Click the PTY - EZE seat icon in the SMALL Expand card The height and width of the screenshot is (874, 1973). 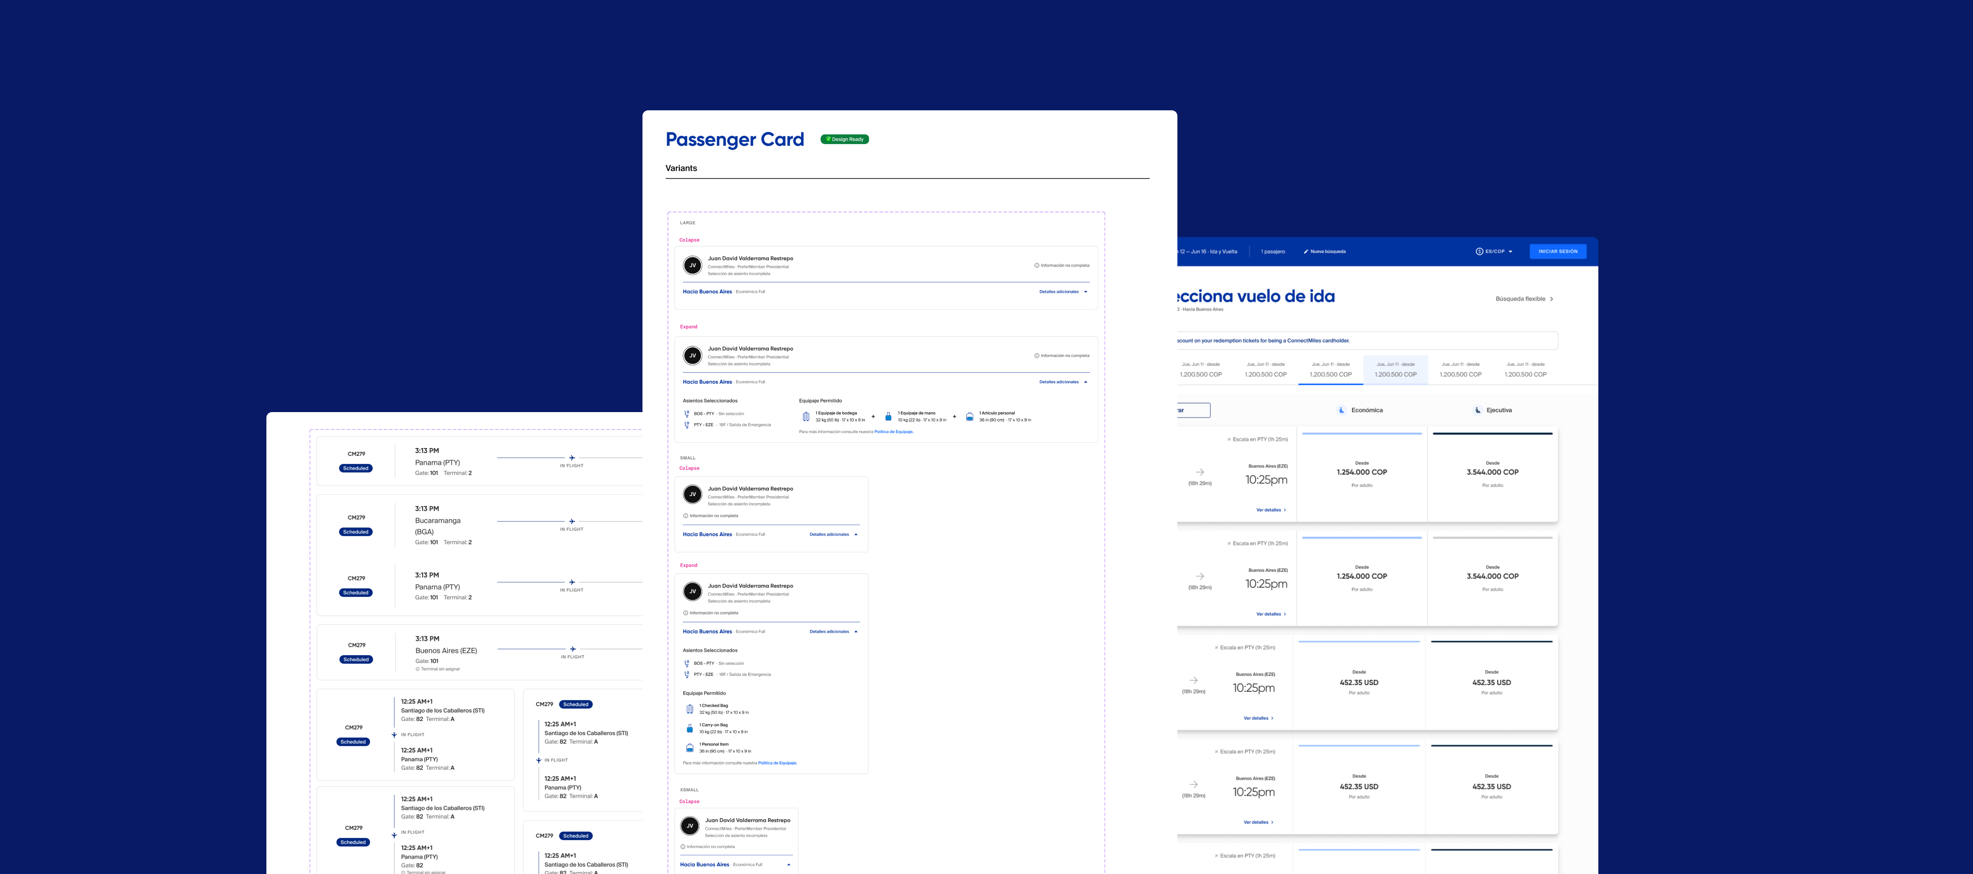point(687,674)
